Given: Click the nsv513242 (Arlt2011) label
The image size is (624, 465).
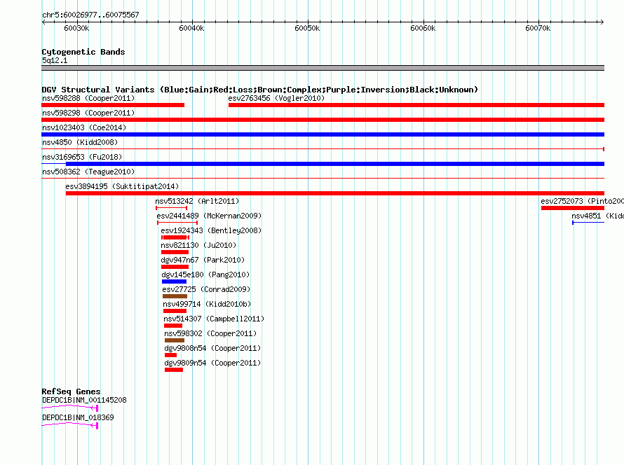Looking at the screenshot, I should [x=197, y=201].
